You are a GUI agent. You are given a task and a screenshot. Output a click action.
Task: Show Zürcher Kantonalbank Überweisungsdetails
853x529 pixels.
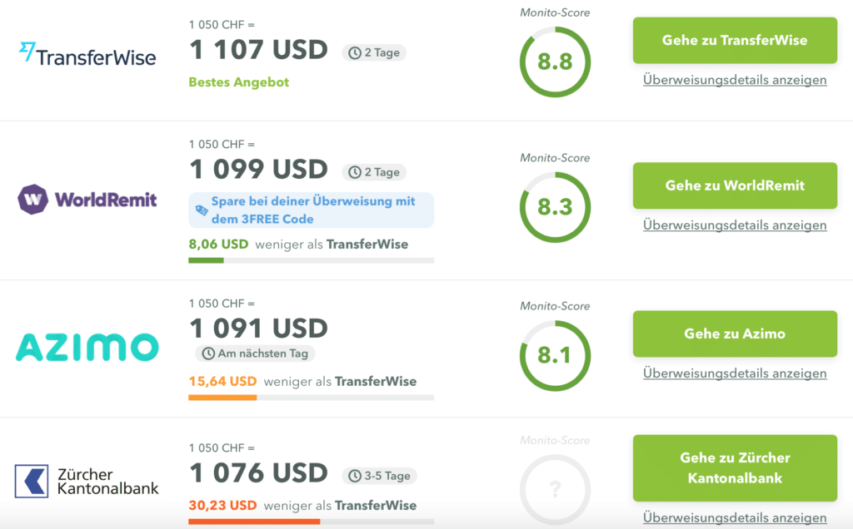coord(735,517)
